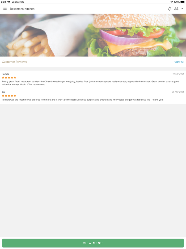Open Tom b's review text
Viewport: 186px width, 249px height.
(90, 83)
